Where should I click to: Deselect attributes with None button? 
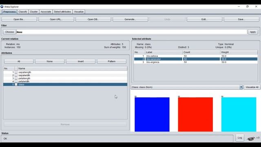50,61
